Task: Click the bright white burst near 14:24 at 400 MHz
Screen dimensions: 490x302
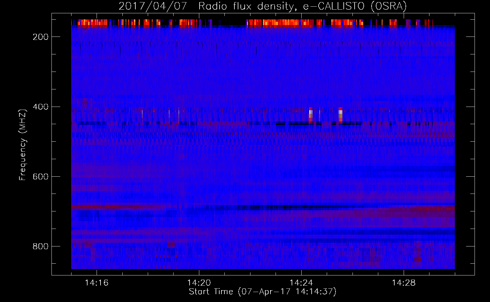Action: pyautogui.click(x=311, y=115)
